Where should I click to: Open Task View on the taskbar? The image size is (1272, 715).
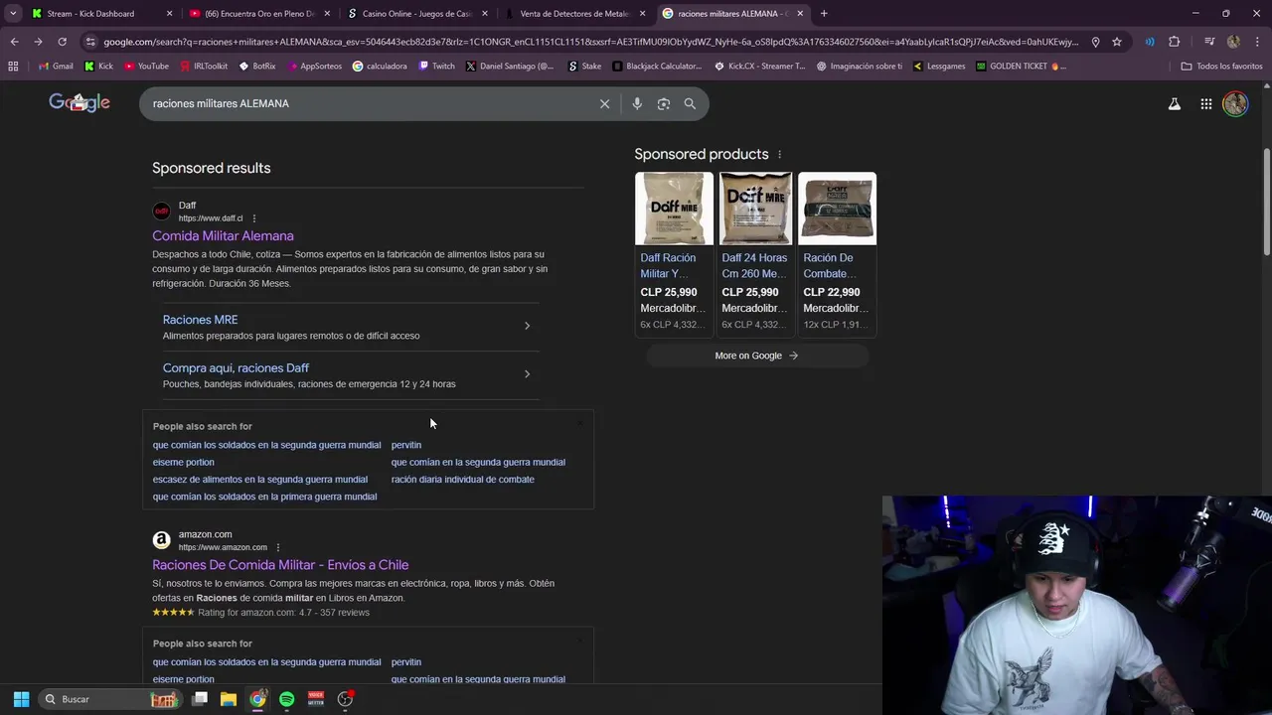point(199,699)
